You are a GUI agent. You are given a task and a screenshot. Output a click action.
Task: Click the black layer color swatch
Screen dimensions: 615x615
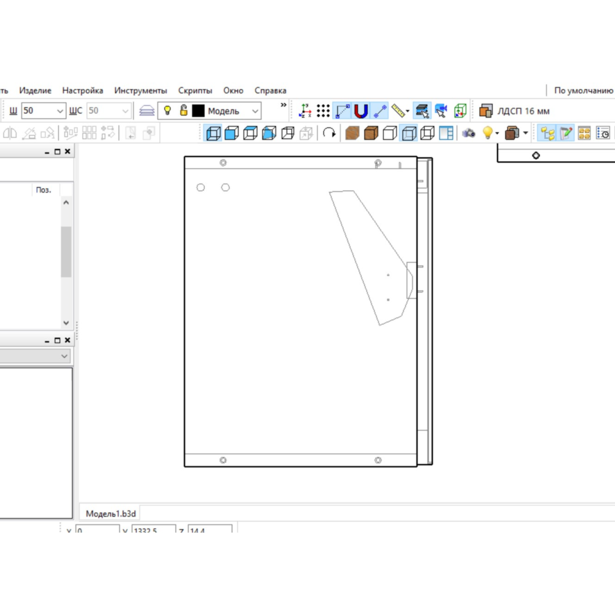[198, 111]
